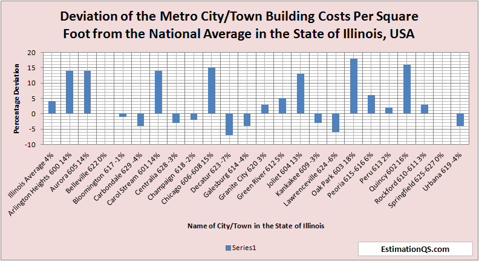Click the -10 value on the vertical axis
This screenshot has height=261, width=479.
pos(31,144)
